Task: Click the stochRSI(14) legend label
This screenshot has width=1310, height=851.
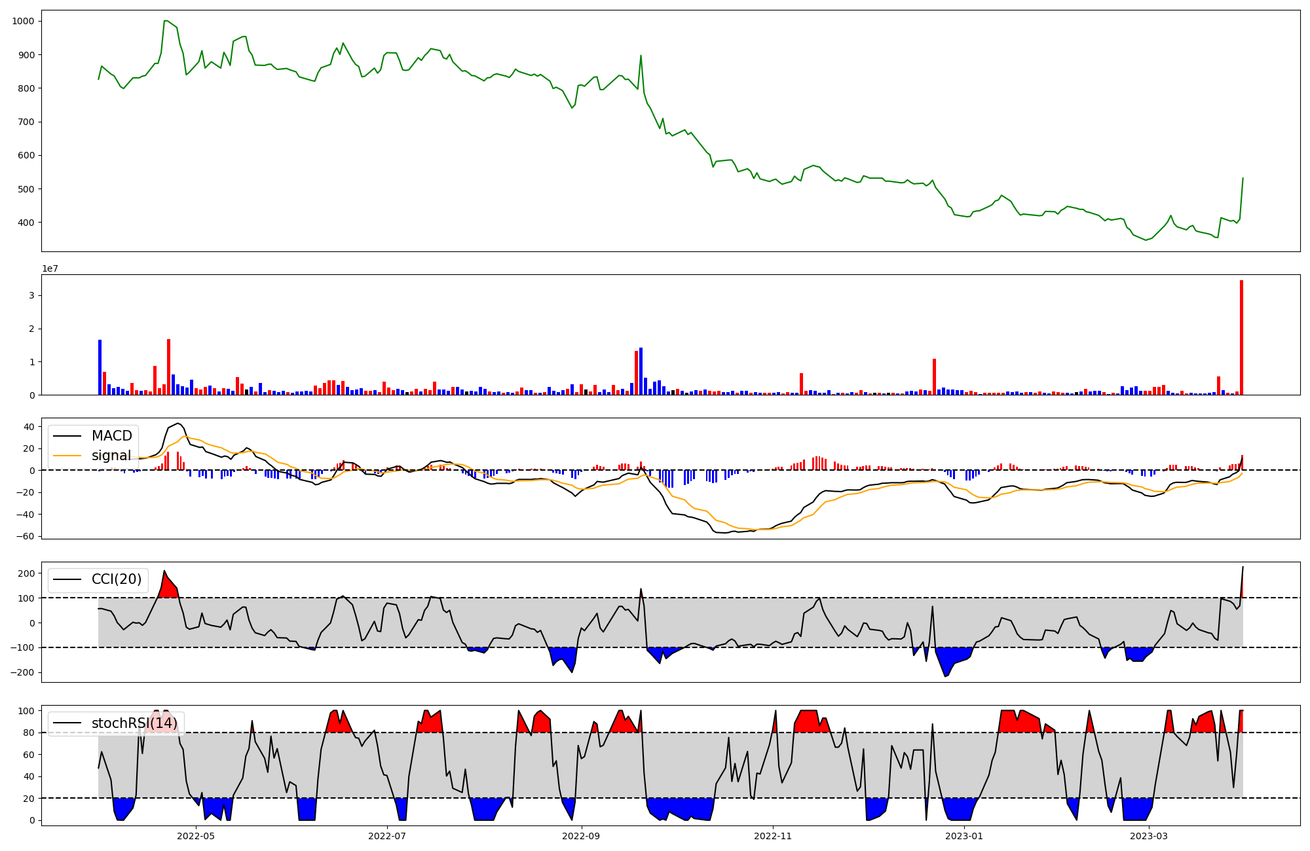Action: (134, 723)
